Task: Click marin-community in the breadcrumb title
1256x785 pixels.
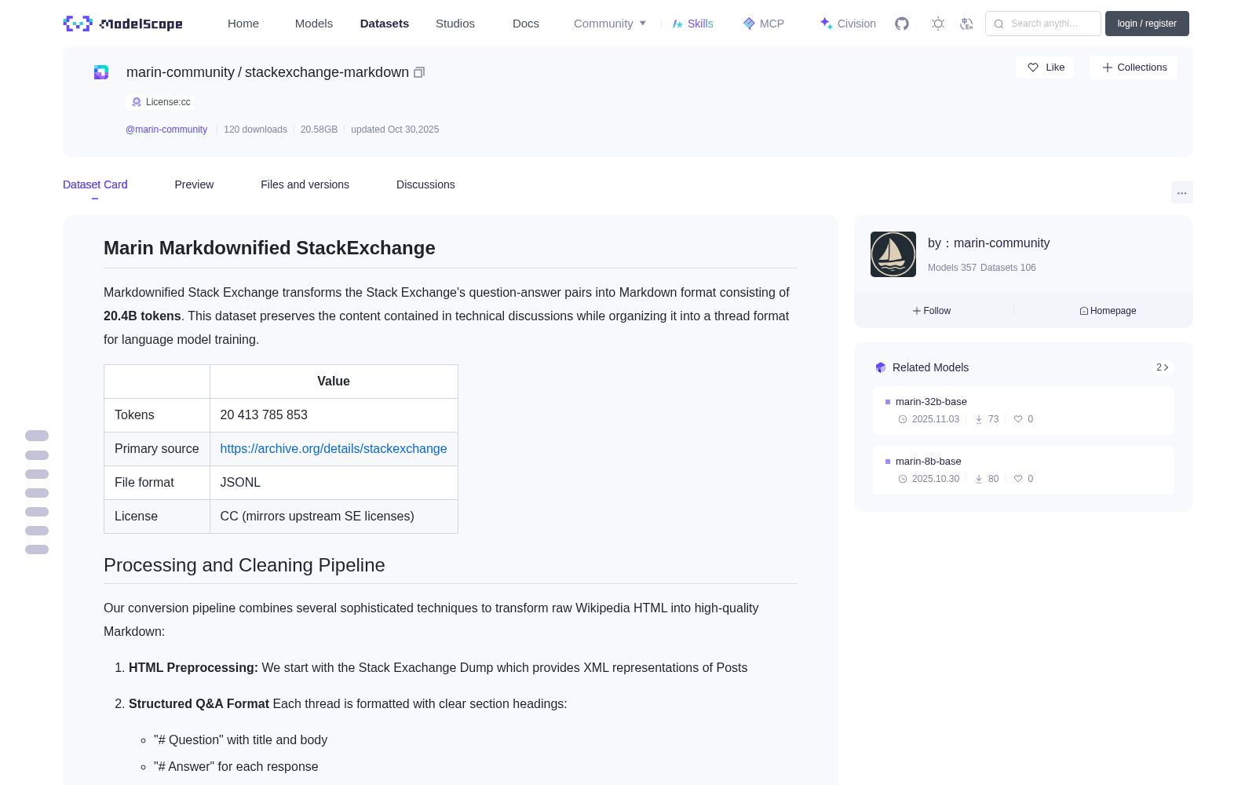Action: pos(181,72)
